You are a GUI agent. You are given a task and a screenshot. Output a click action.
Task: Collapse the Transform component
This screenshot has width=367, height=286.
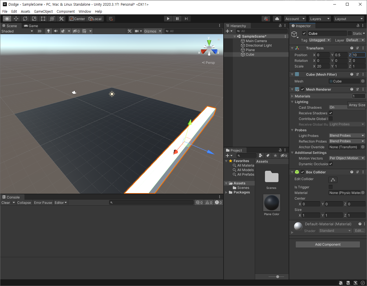292,48
